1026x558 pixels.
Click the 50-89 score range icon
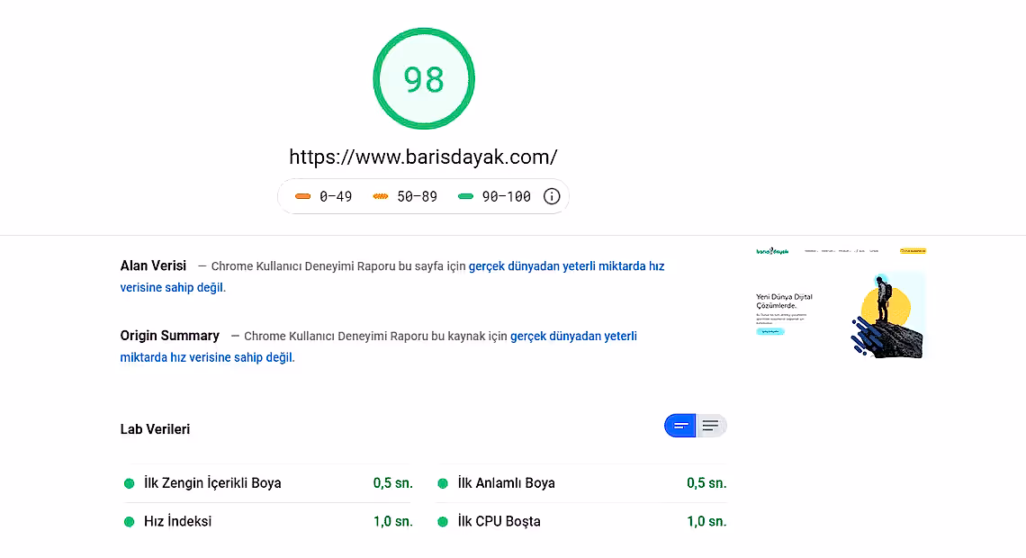point(382,195)
